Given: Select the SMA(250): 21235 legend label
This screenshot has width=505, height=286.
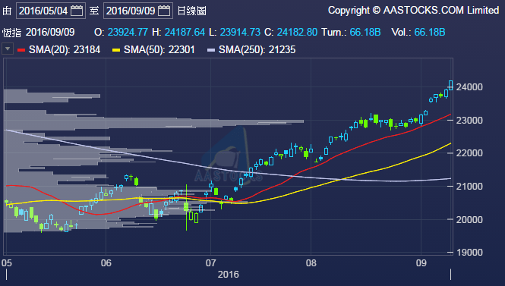Looking at the screenshot, I should coord(257,49).
